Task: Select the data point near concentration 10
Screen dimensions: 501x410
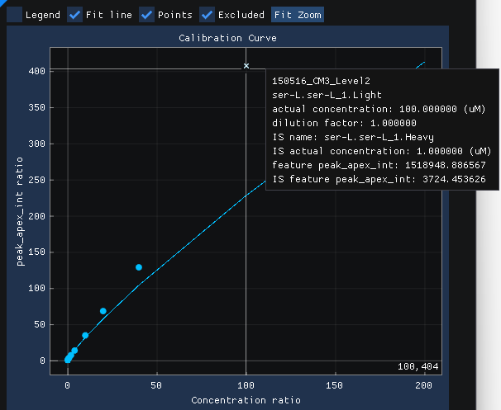Action: pyautogui.click(x=85, y=335)
